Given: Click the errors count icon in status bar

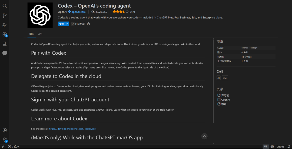Looking at the screenshot, I should point(9,147).
